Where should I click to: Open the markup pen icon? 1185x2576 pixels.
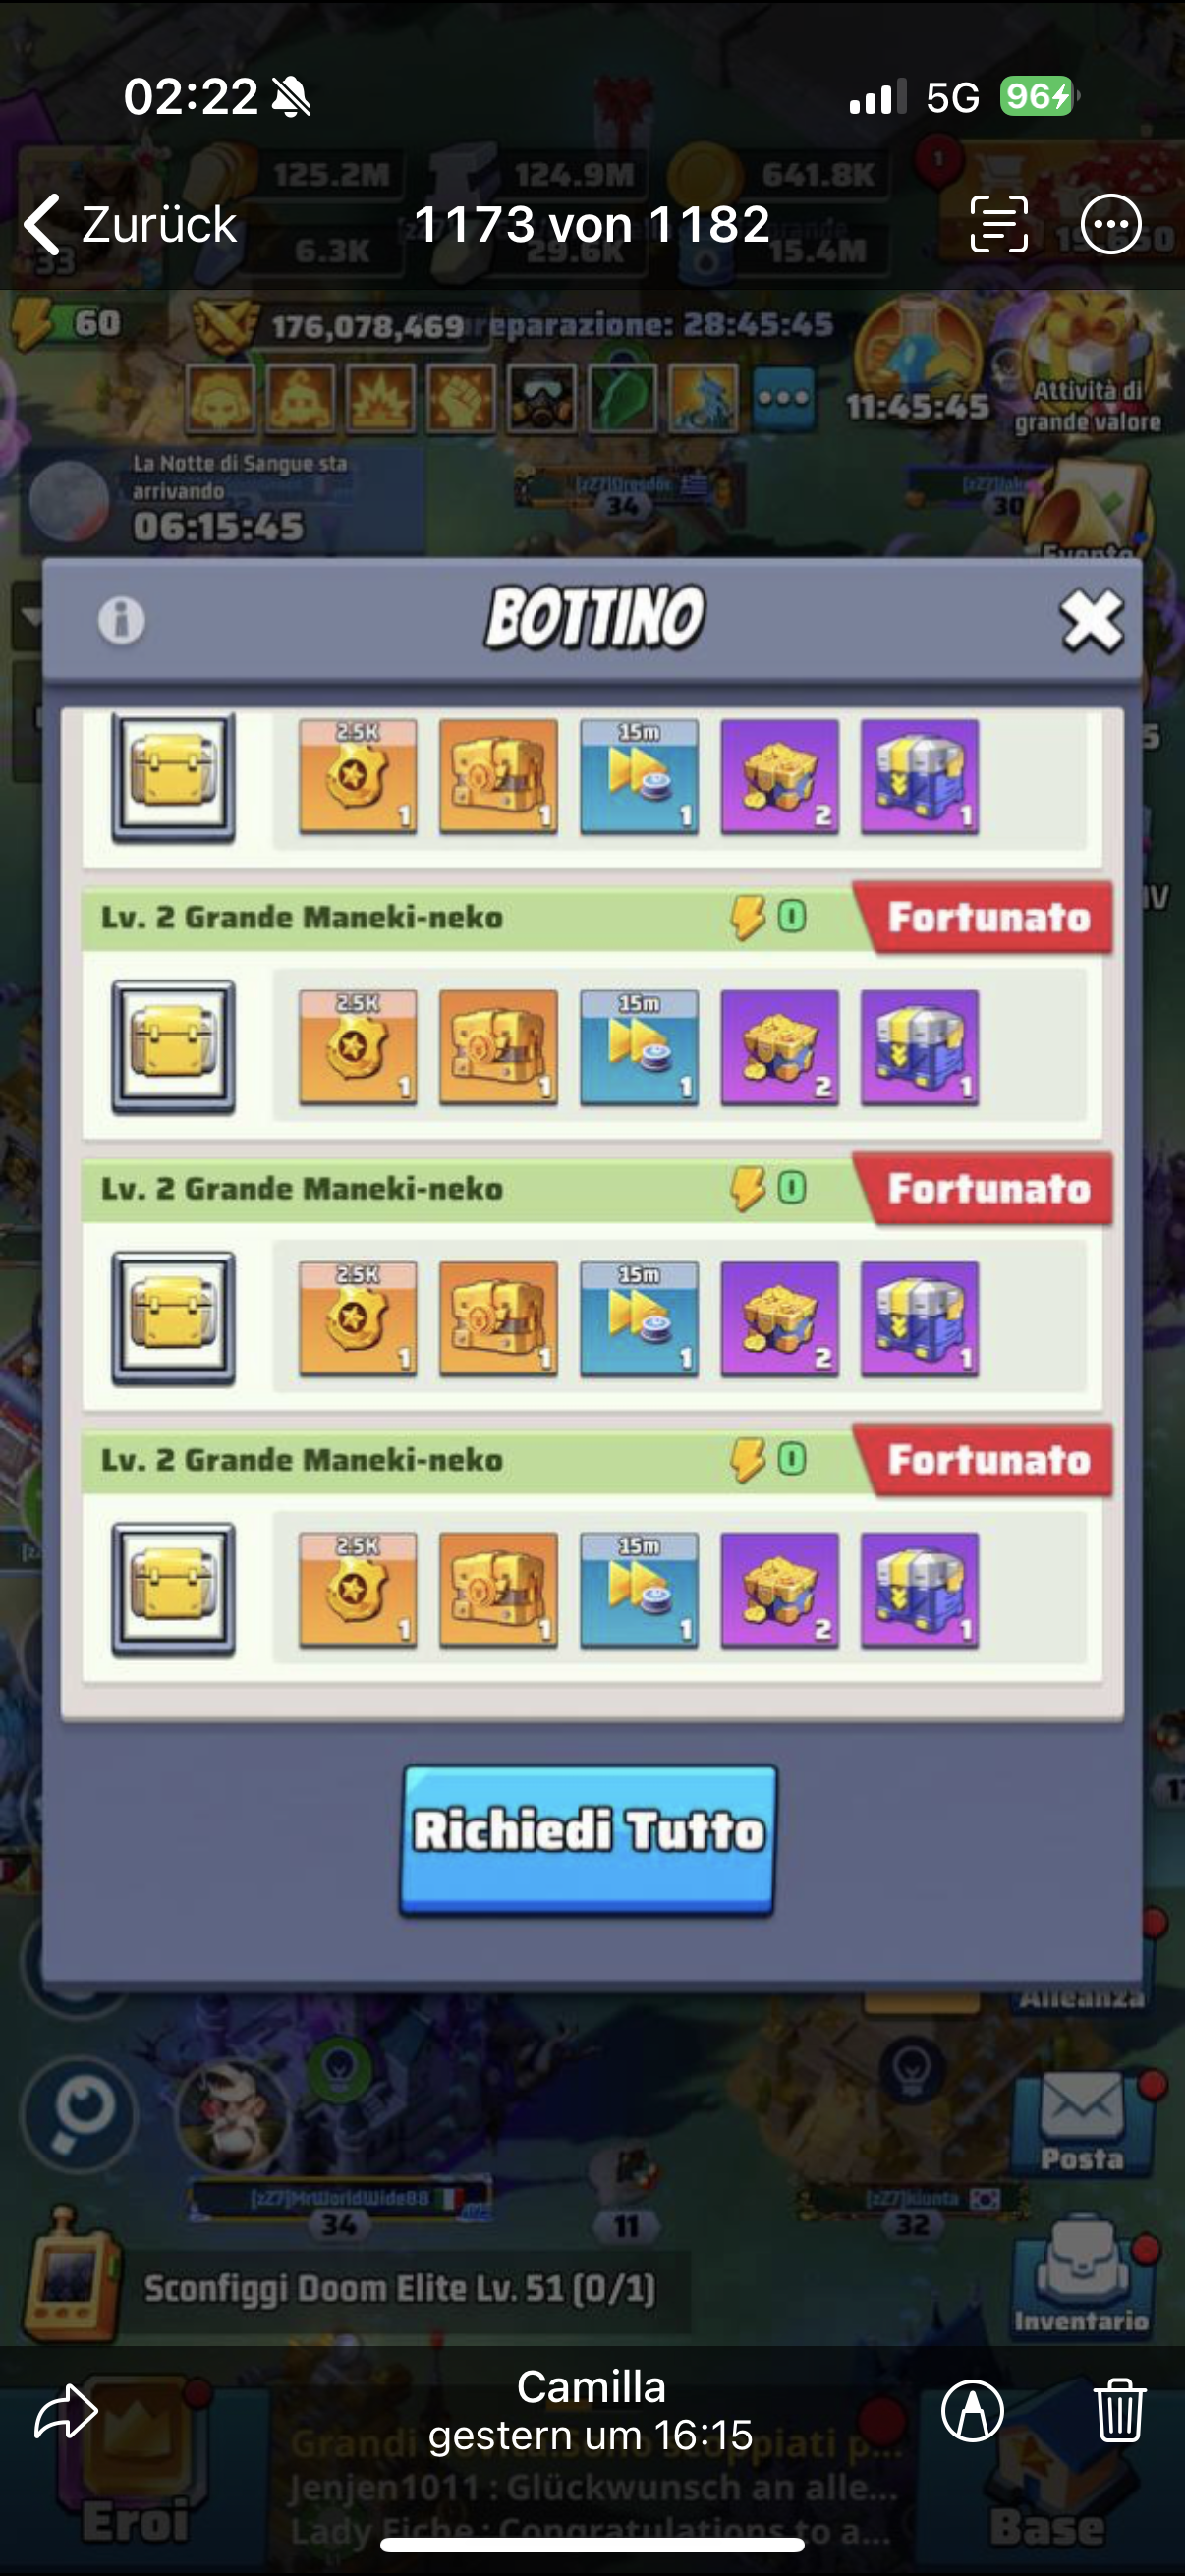(x=972, y=2411)
